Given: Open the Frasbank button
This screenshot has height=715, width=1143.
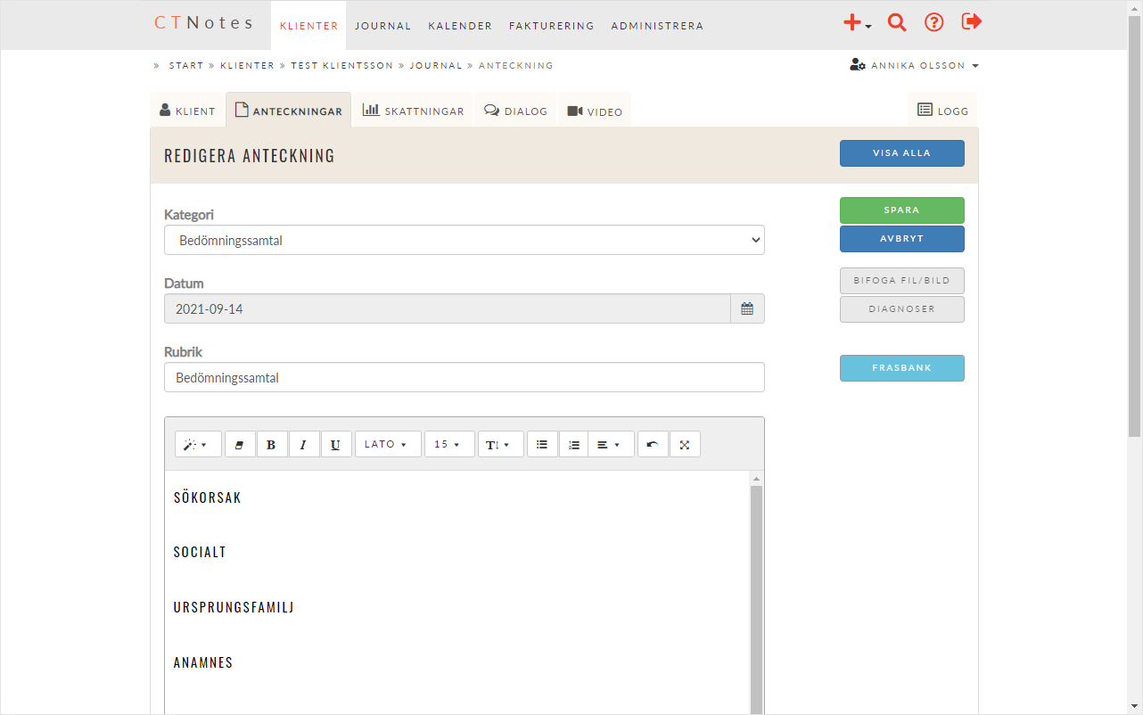Looking at the screenshot, I should 901,368.
